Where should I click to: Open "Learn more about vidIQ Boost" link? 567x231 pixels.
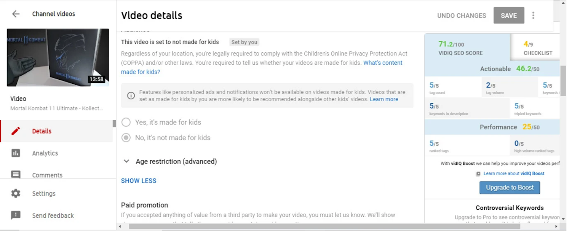pyautogui.click(x=513, y=174)
